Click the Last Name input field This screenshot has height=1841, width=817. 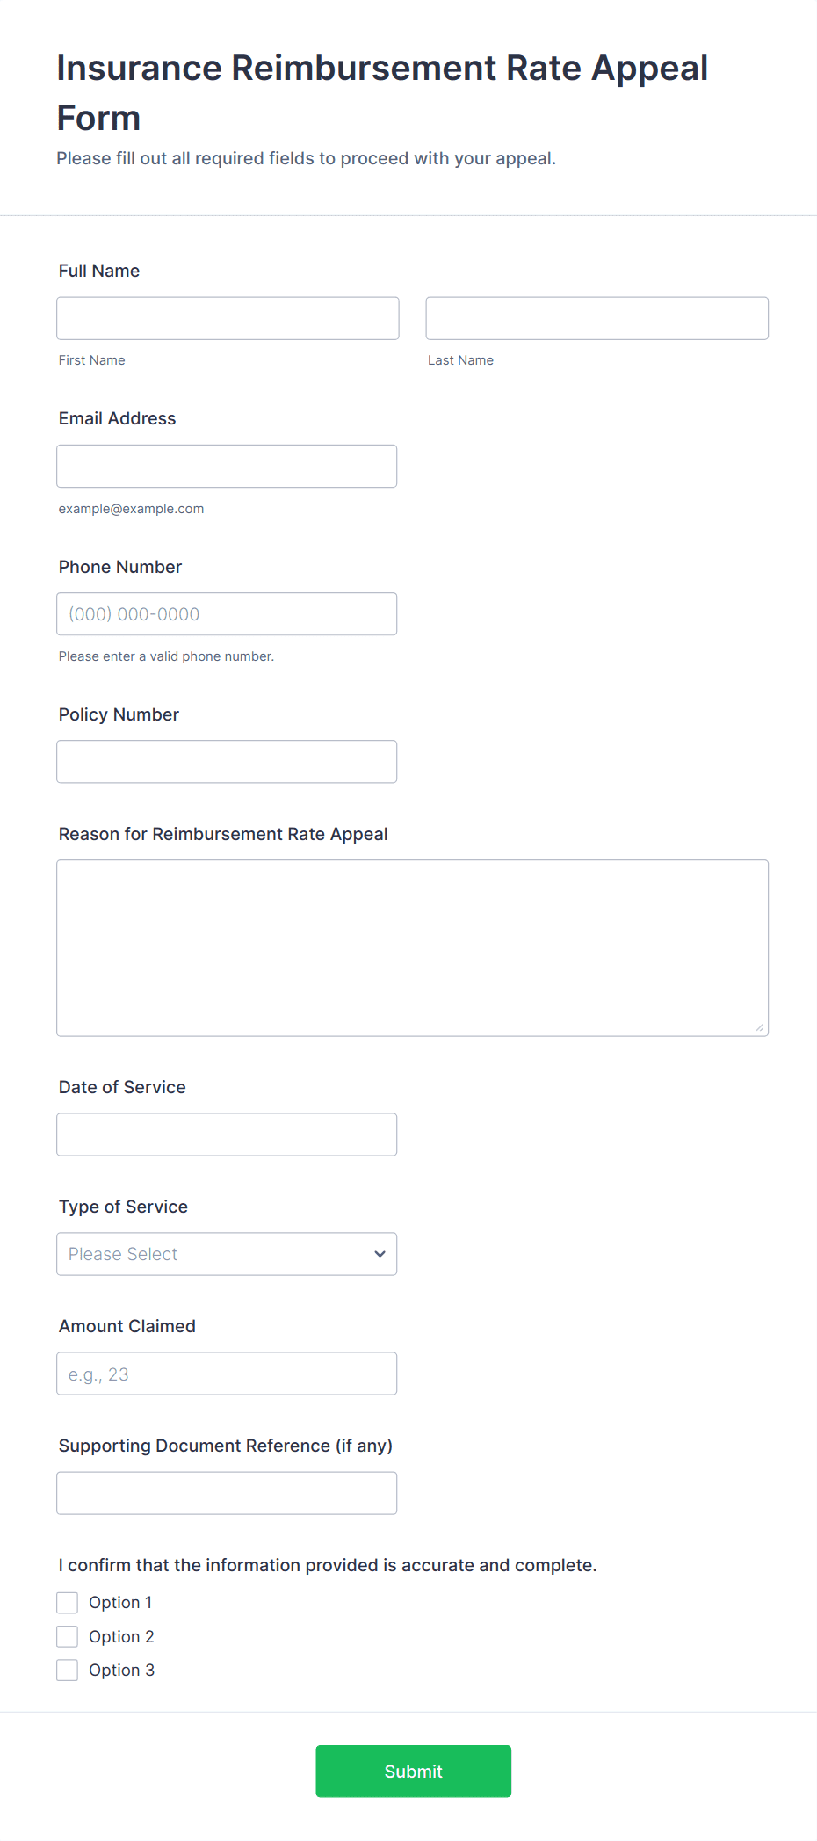(596, 318)
